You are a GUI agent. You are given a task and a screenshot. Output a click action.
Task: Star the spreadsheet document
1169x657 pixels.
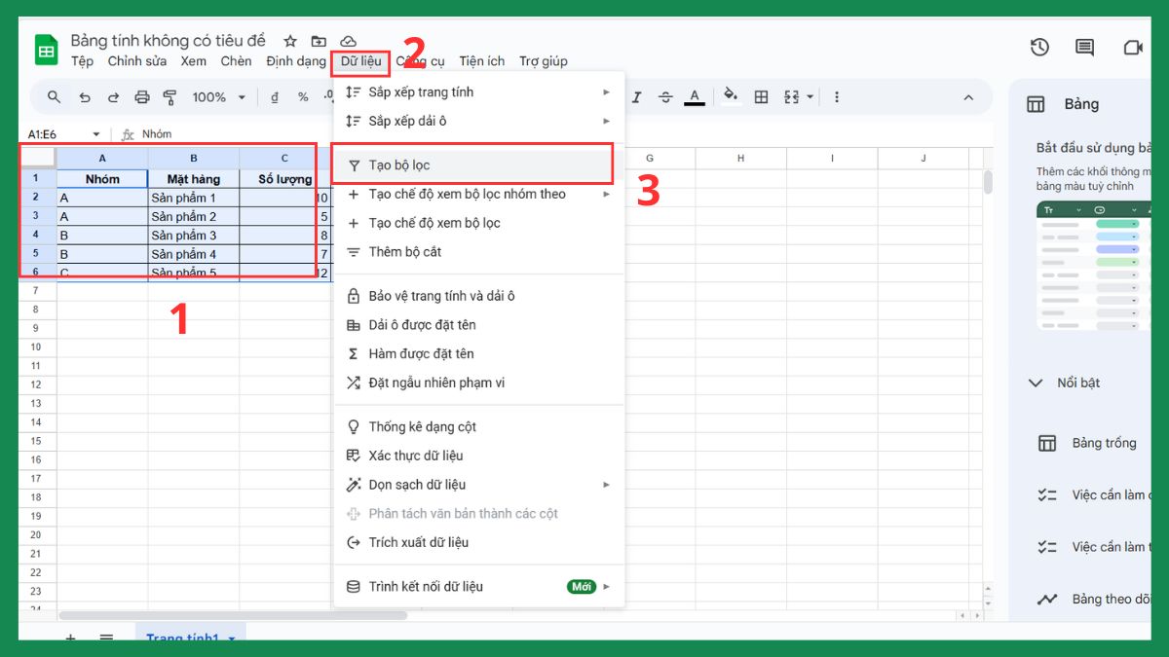289,41
